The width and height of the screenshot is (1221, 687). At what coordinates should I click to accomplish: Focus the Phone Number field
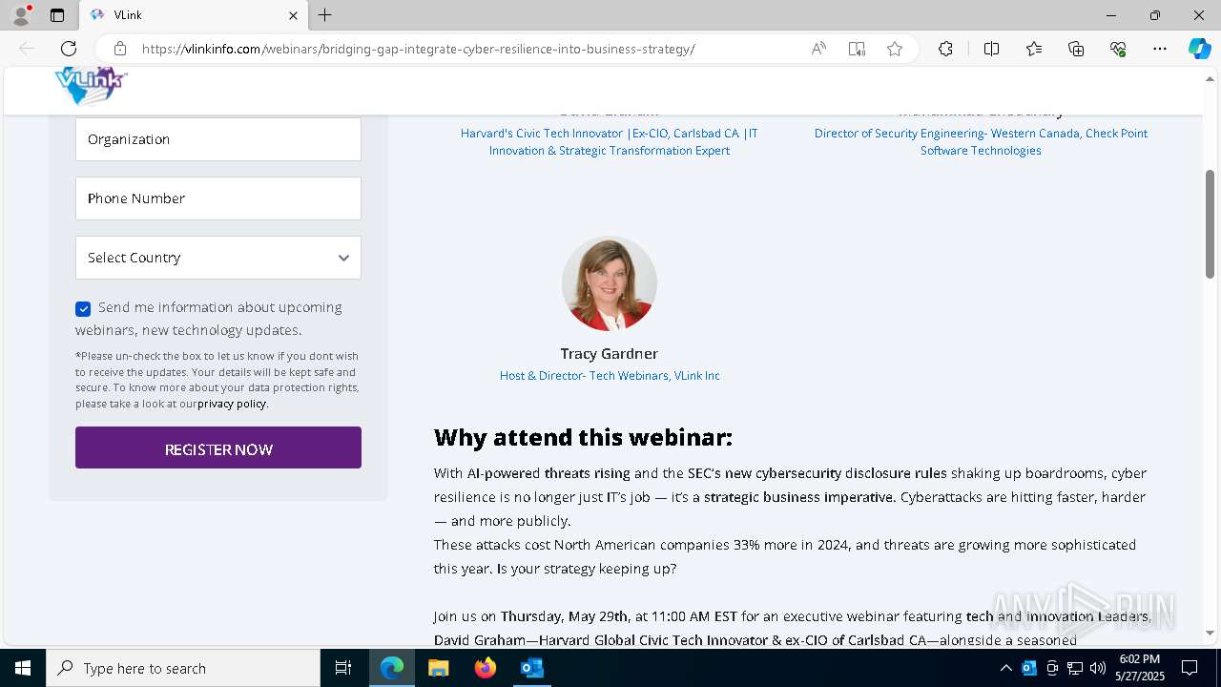218,198
